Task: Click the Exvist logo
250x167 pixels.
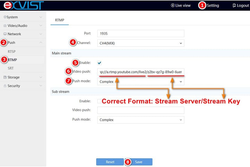Action: [24, 6]
